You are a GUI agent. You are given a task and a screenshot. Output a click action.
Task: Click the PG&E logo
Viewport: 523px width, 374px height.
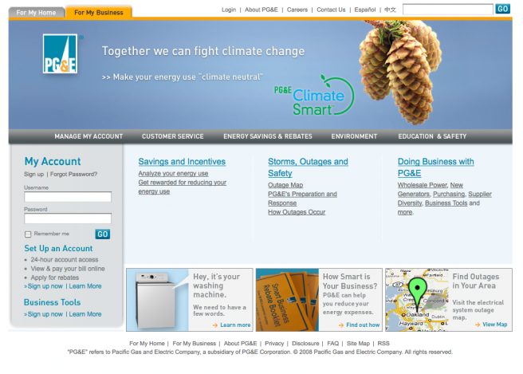click(x=61, y=53)
